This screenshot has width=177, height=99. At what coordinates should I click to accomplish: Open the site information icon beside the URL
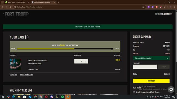[15, 7]
